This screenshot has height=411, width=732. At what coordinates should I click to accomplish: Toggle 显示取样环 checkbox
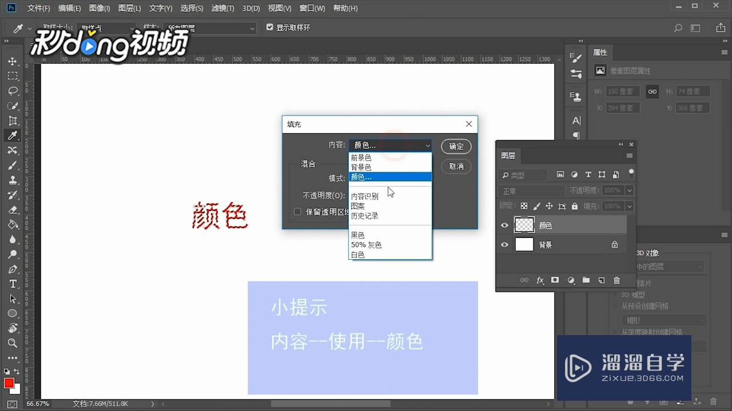tap(270, 27)
